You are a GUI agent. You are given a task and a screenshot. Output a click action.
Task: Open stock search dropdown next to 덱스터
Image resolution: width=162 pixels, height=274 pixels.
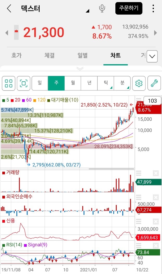(88, 11)
